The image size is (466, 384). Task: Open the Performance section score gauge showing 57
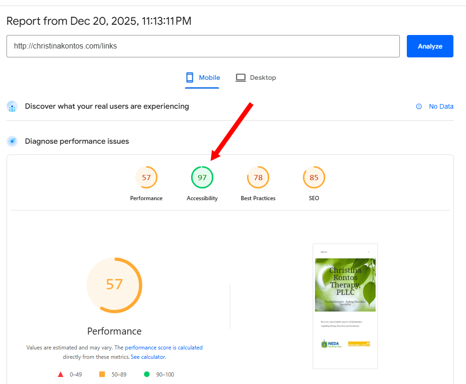pos(146,177)
